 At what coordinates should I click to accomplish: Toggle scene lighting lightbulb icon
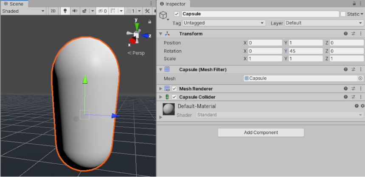(65, 11)
